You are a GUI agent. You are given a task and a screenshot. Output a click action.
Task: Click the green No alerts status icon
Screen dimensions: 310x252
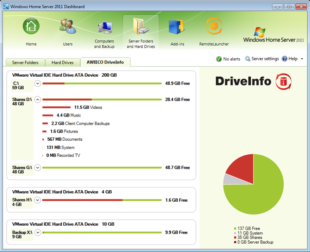[x=219, y=59]
